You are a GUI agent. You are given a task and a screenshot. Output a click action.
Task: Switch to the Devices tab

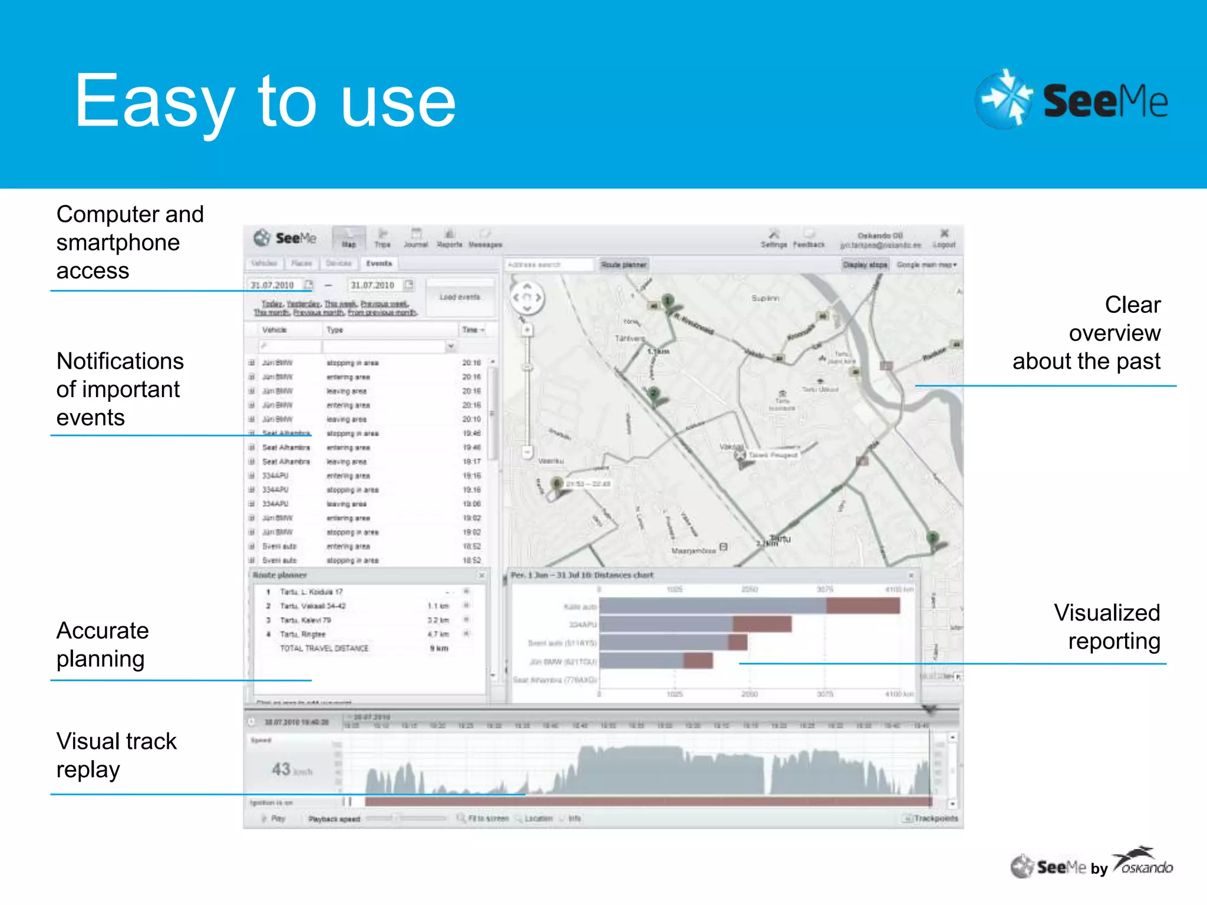[x=339, y=263]
